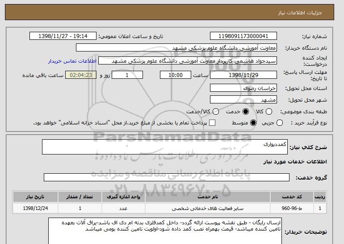Click the گروه خدمت field
Image resolution: width=344 pixels, height=244 pixels.
pyautogui.click(x=167, y=177)
